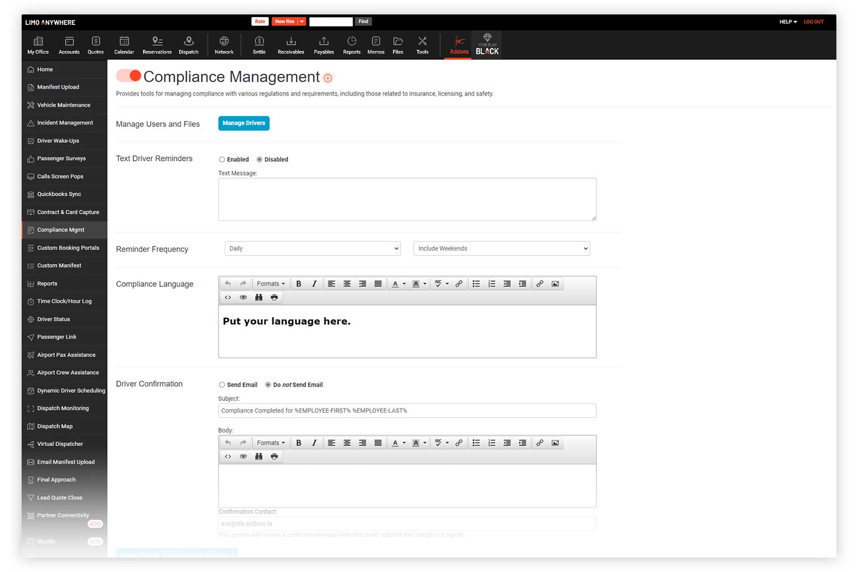Click the Manage Drivers button
Viewport: 858px width, 572px height.
(244, 123)
